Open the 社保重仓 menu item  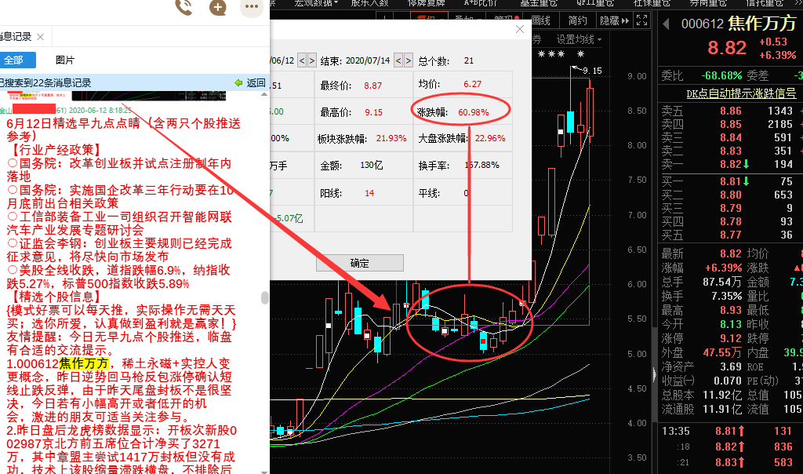pos(652,3)
